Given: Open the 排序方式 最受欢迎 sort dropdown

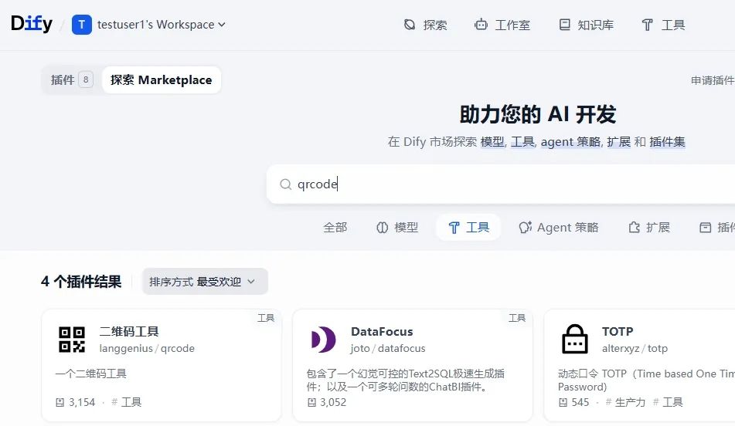Looking at the screenshot, I should tap(205, 282).
